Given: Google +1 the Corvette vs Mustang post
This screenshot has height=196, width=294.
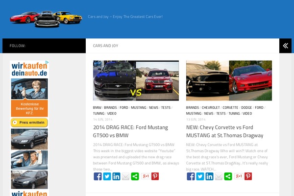Looking at the screenshot, I should [x=239, y=176].
